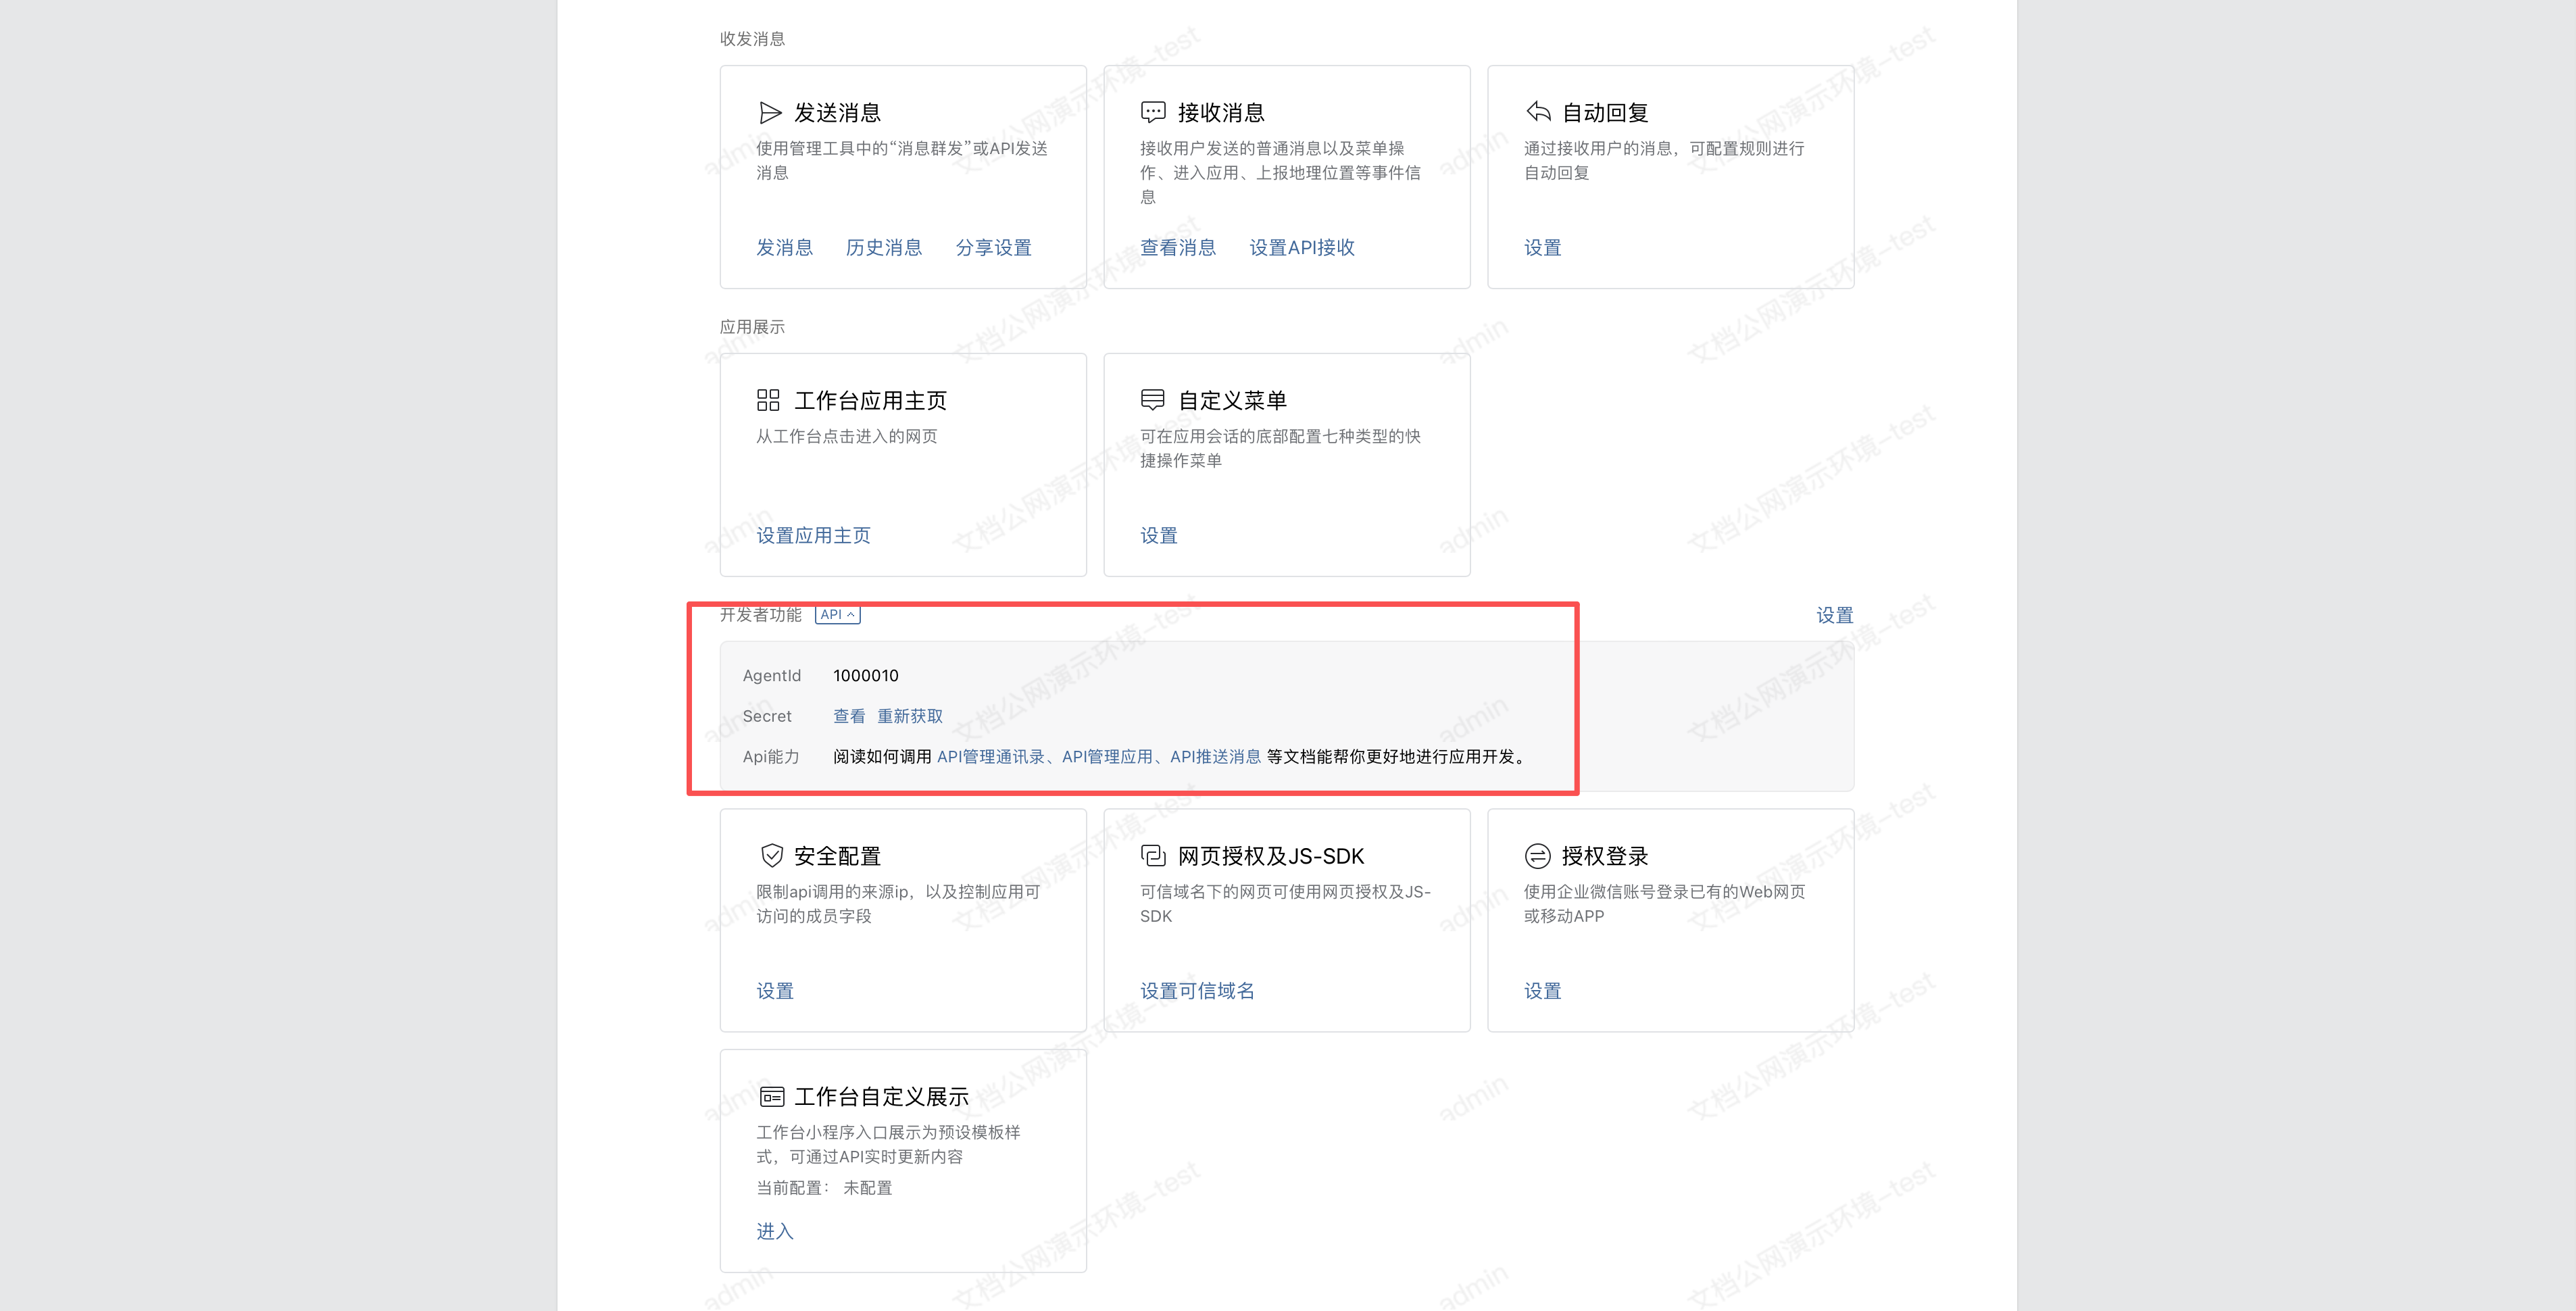Collapse the API developer features tag
This screenshot has width=2576, height=1311.
coord(838,614)
